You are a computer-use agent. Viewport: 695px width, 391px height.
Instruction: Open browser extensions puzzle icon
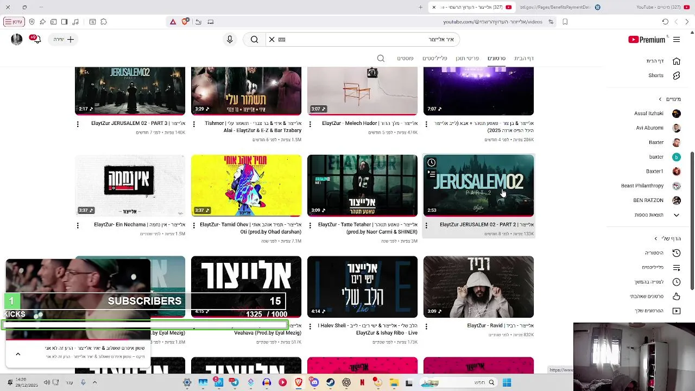pos(104,22)
